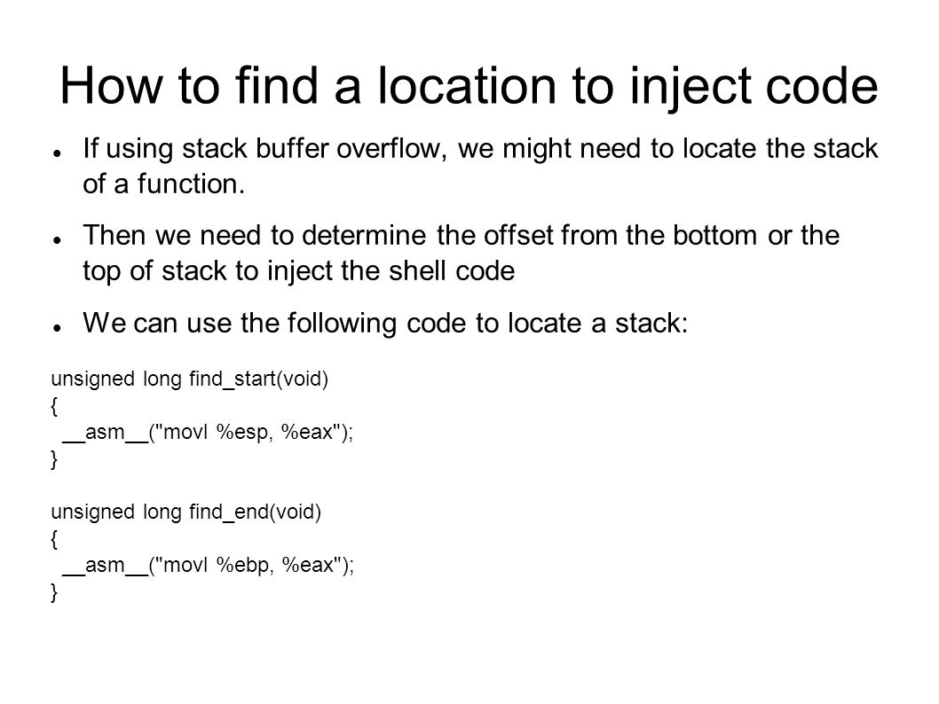Click the bullet dot before 'Then we need'
The image size is (939, 704).
58,240
